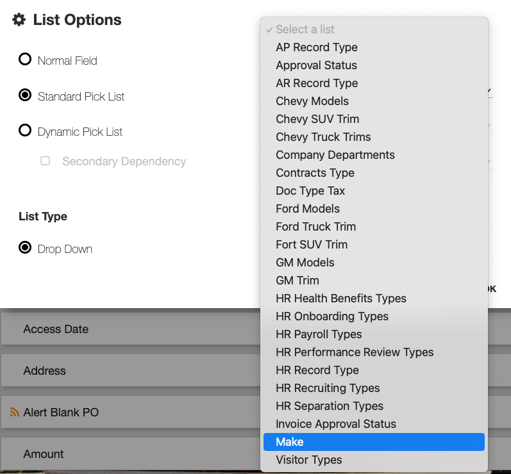Choose the Dynamic Pick List option
This screenshot has width=511, height=474.
[25, 131]
